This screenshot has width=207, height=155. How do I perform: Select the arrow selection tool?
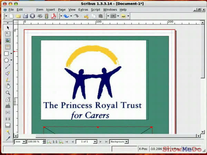tap(8, 28)
